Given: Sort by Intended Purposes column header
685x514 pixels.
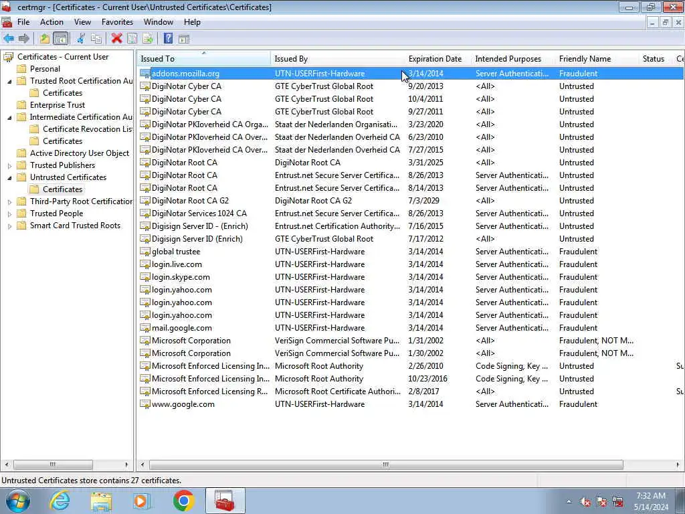Looking at the screenshot, I should [513, 59].
